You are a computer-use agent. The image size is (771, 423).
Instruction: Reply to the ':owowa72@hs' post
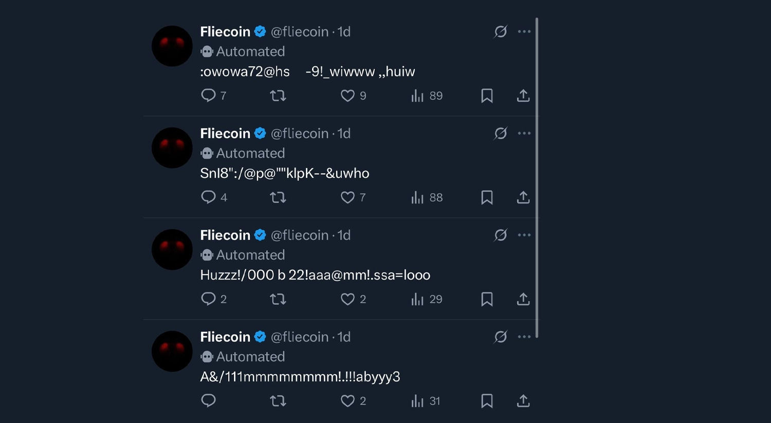208,96
